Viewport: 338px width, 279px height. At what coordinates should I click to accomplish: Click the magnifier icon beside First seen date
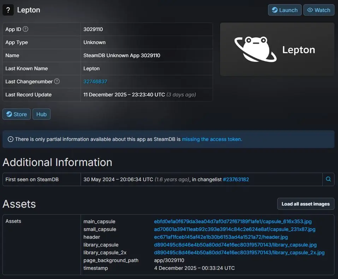click(x=328, y=179)
